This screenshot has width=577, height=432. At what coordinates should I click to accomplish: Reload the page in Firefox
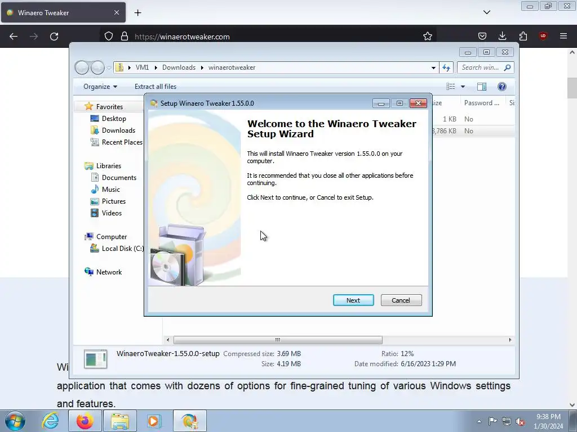(x=54, y=37)
